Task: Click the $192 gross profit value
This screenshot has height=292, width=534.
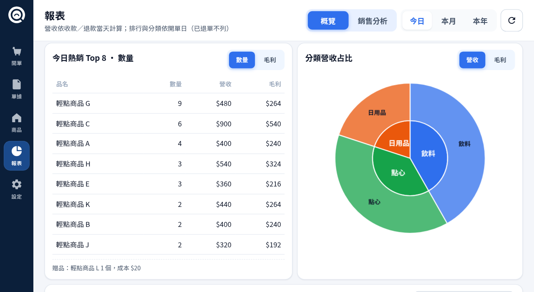Action: point(273,245)
